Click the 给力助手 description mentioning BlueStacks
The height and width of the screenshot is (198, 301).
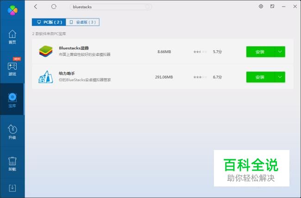tap(85, 80)
